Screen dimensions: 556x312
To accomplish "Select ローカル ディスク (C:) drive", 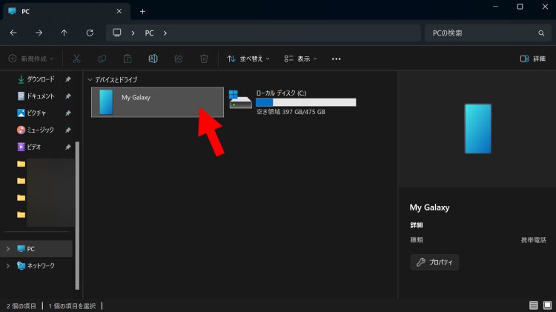I will (293, 102).
